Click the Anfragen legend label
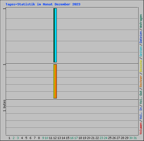The width and height of the screenshot is (144, 141). pos(141,21)
